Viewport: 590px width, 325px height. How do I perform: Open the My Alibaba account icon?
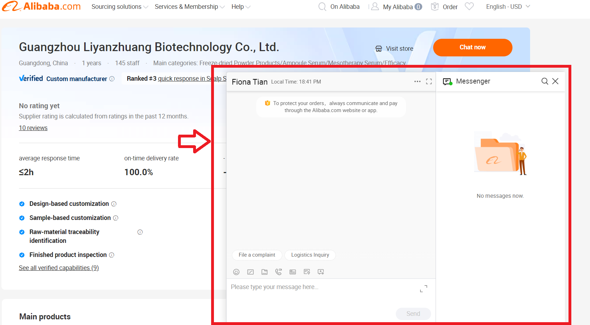click(375, 7)
